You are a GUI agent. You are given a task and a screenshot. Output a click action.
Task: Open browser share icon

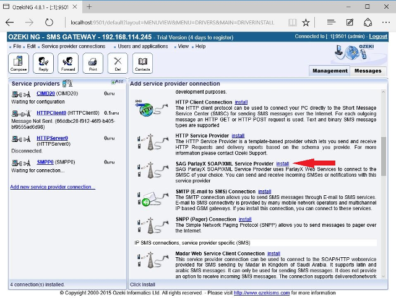368,22
